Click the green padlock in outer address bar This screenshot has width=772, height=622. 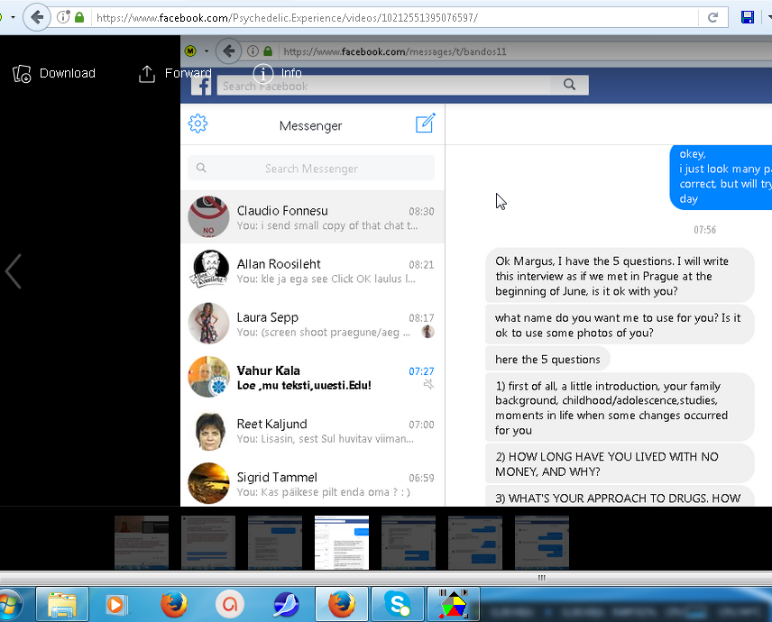79,17
